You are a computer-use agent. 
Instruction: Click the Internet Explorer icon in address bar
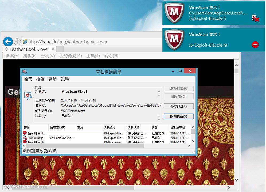(x=25, y=42)
